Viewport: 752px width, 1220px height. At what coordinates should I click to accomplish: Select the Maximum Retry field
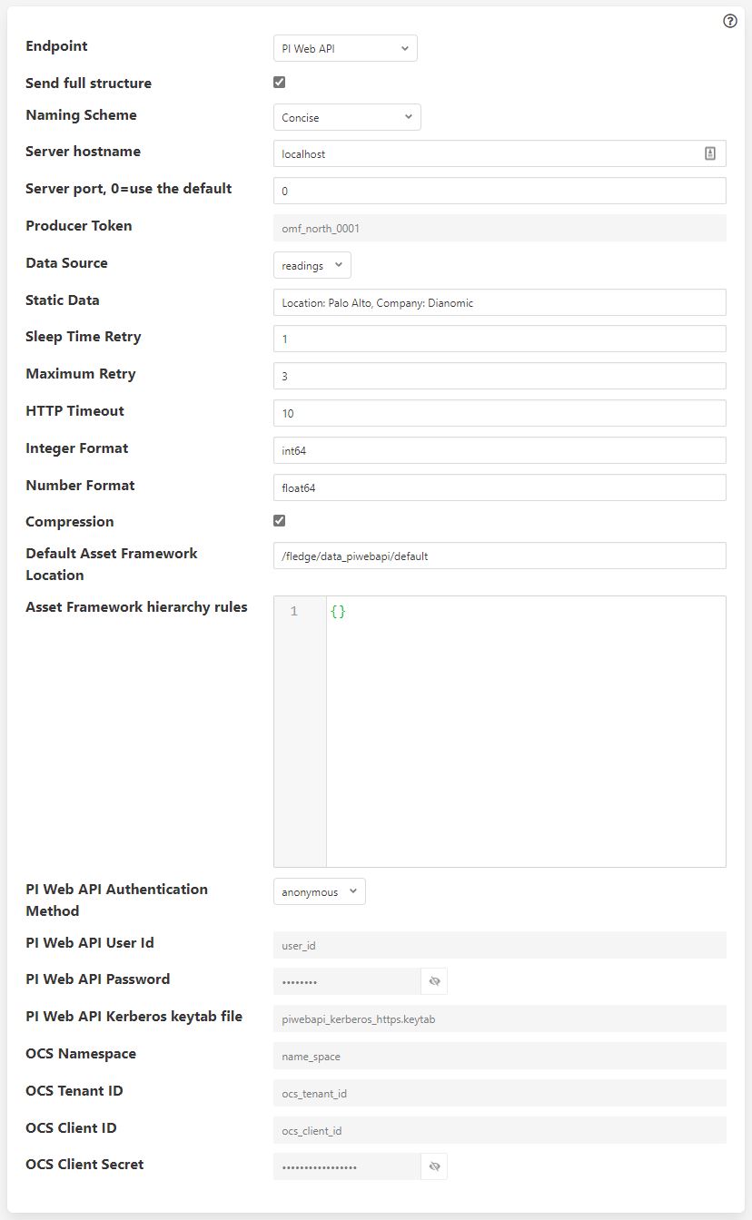[500, 376]
